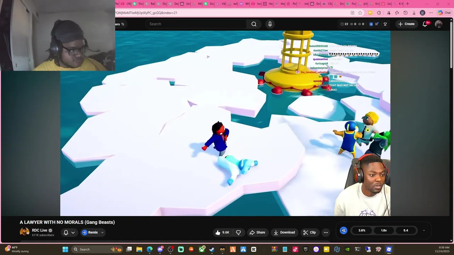This screenshot has height=255, width=454.
Task: Open CapCut from the taskbar
Action: [x=254, y=249]
